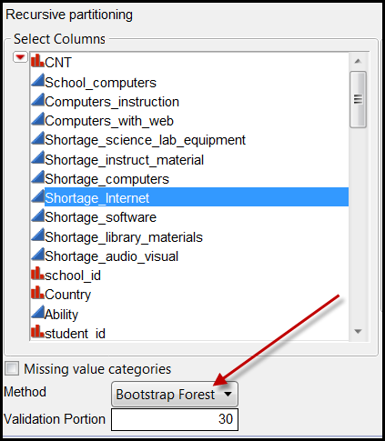Open the Bootstrap Forest method dropdown
This screenshot has width=385, height=441.
pos(175,394)
